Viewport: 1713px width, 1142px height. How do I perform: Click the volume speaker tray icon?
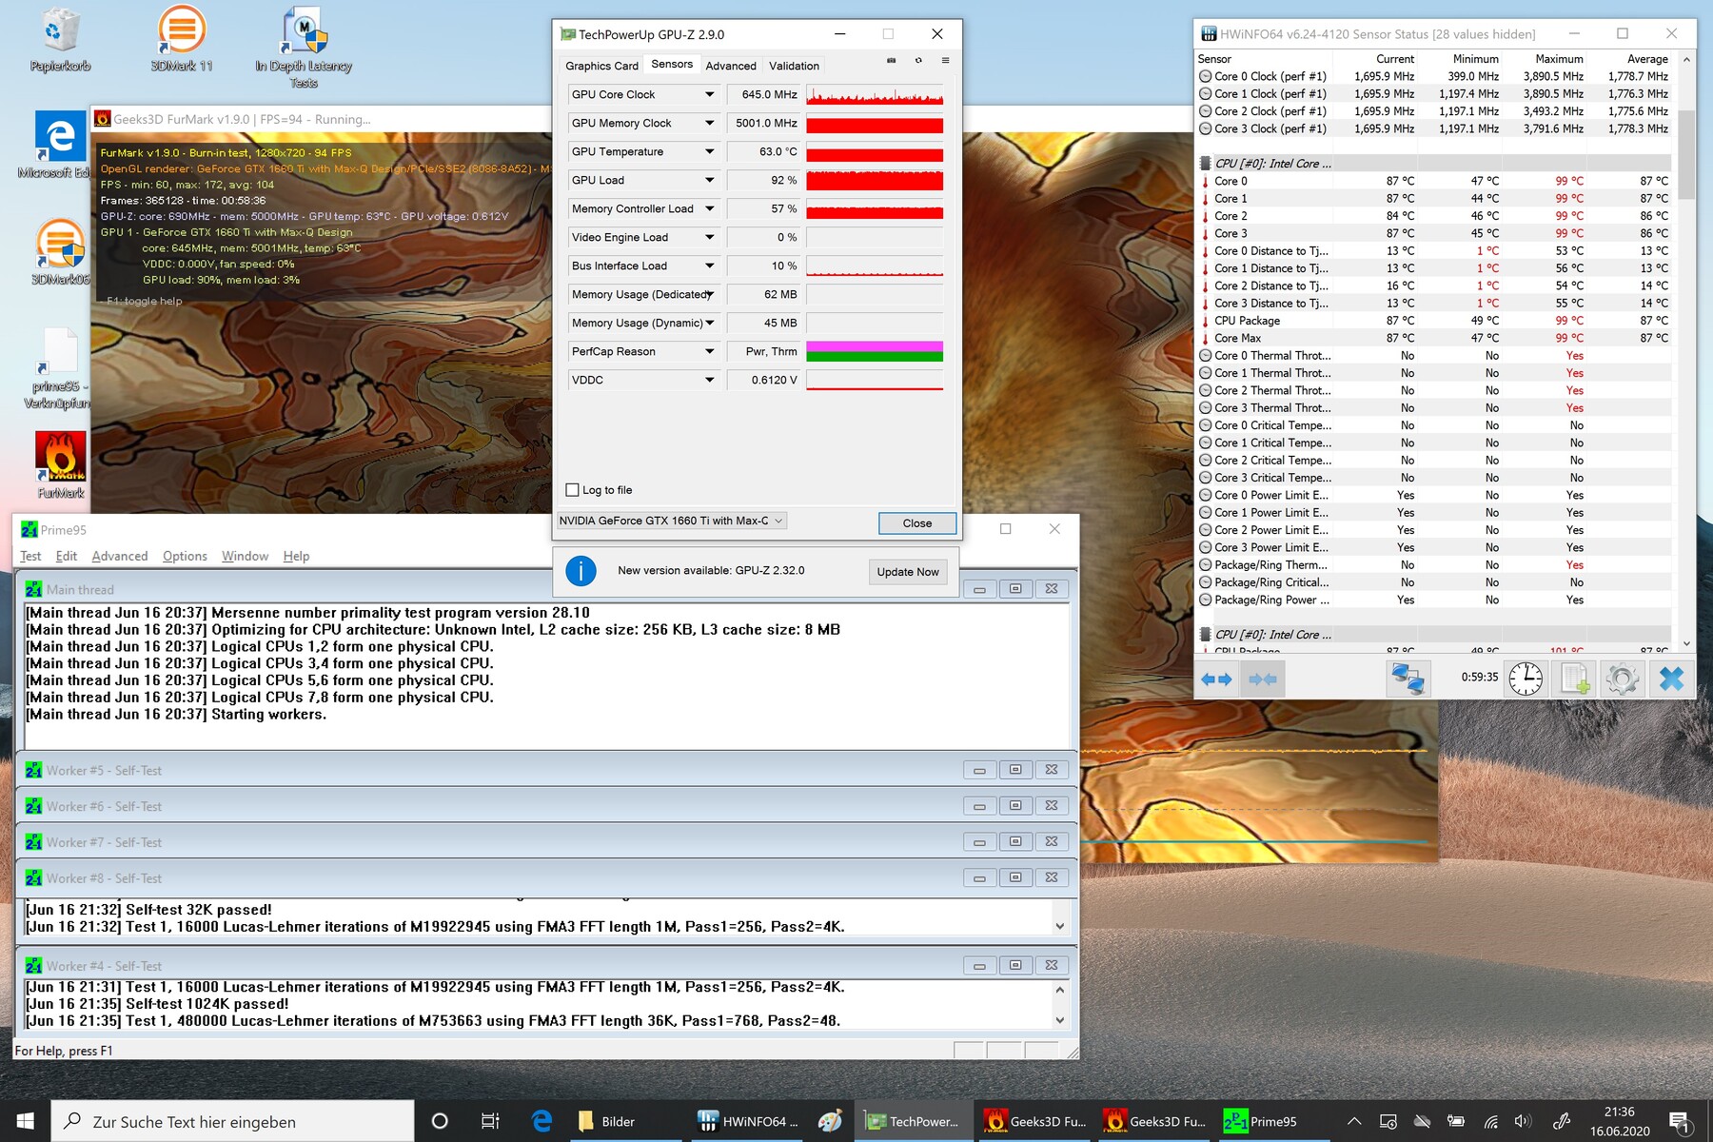click(x=1523, y=1121)
